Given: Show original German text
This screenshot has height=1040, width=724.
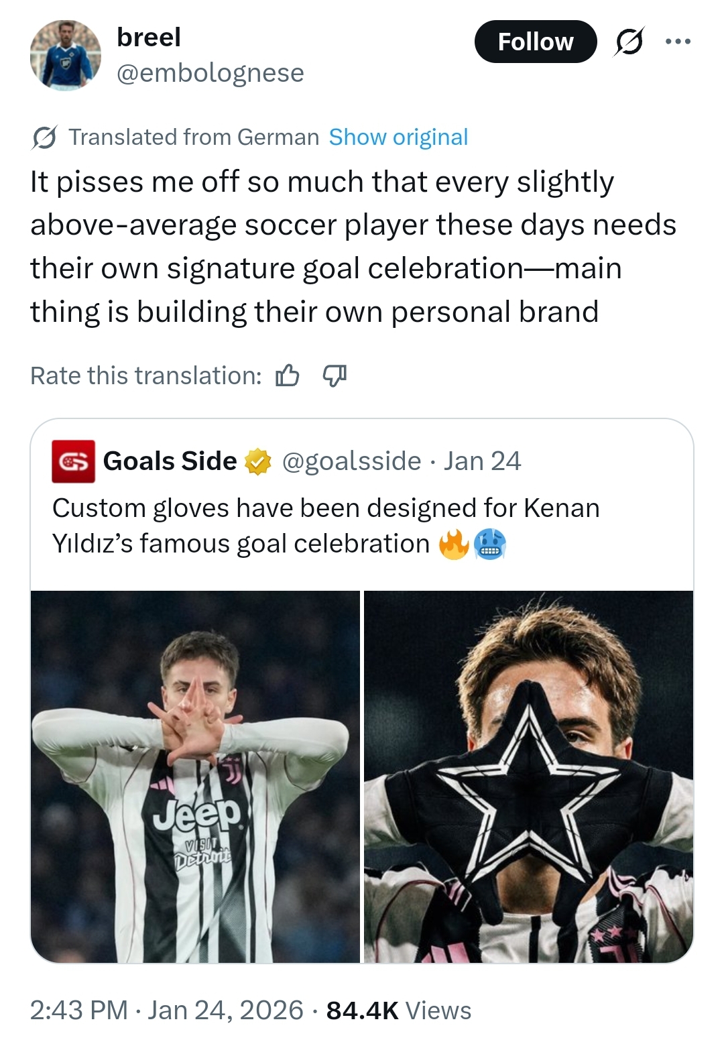Looking at the screenshot, I should 398,137.
